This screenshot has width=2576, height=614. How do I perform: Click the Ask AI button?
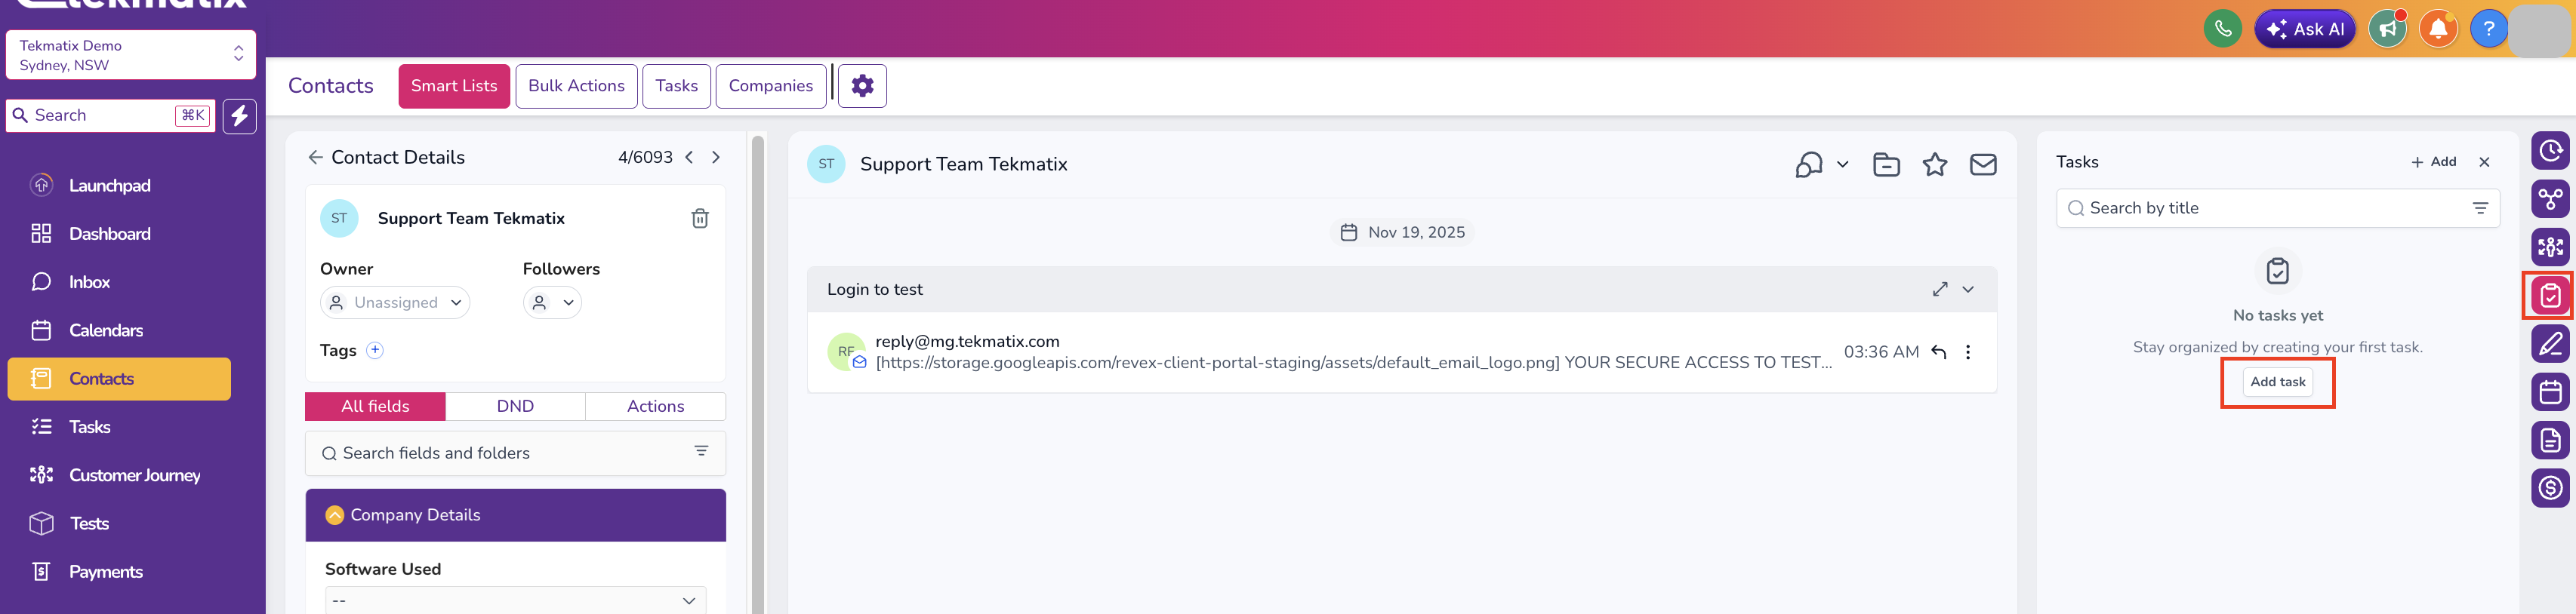point(2305,29)
